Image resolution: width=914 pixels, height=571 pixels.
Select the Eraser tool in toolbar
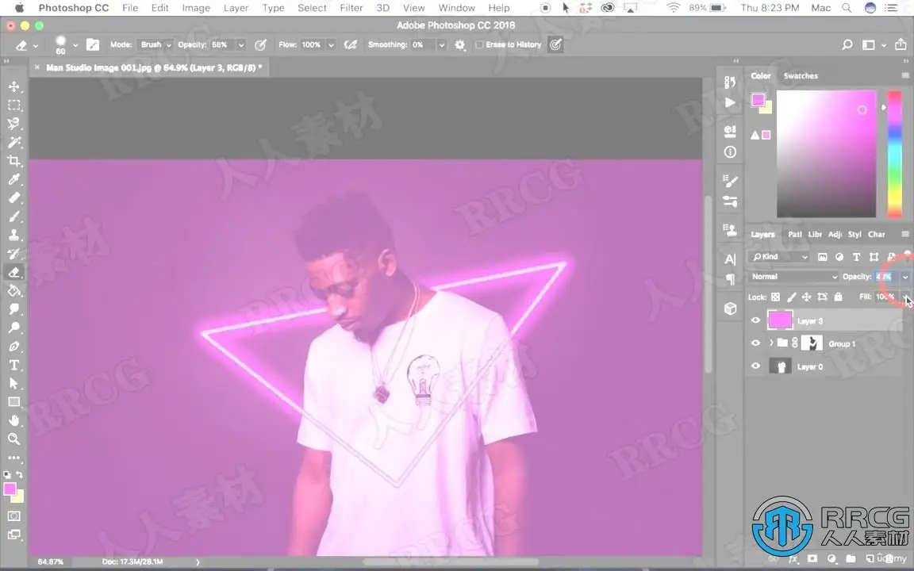pyautogui.click(x=14, y=272)
